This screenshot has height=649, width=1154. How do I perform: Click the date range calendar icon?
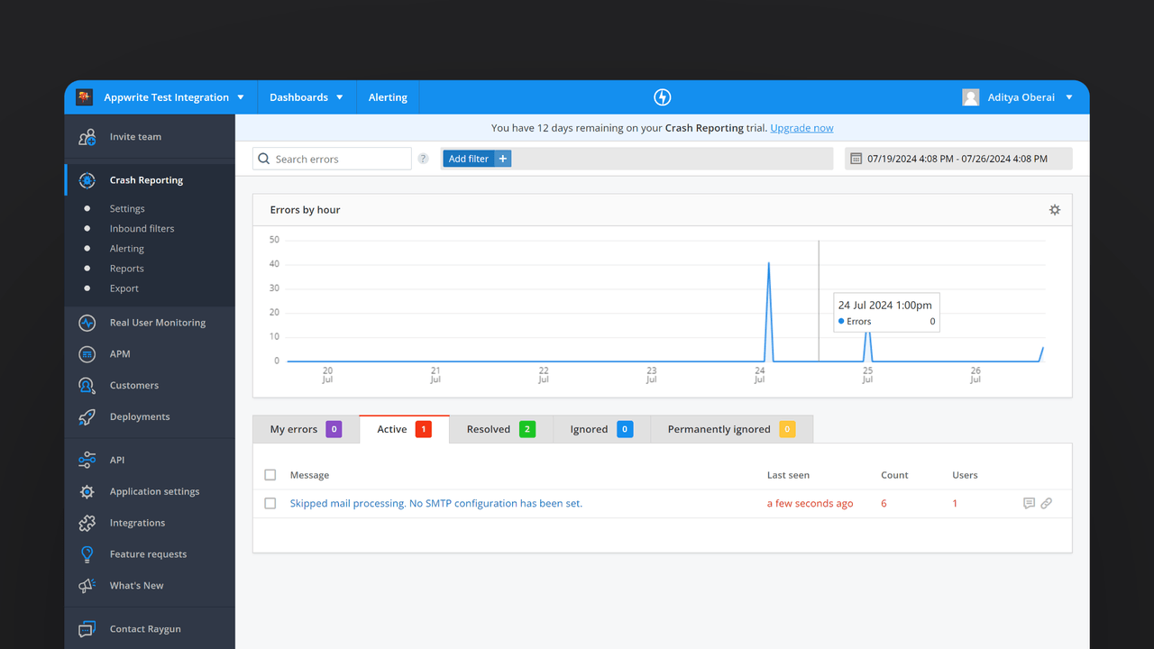point(856,159)
